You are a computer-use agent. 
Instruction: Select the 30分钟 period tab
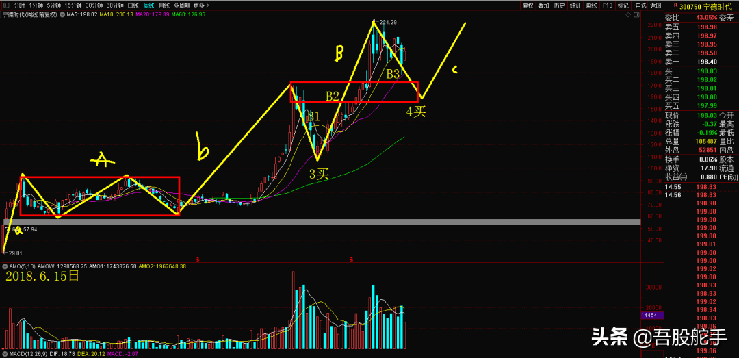pos(94,5)
